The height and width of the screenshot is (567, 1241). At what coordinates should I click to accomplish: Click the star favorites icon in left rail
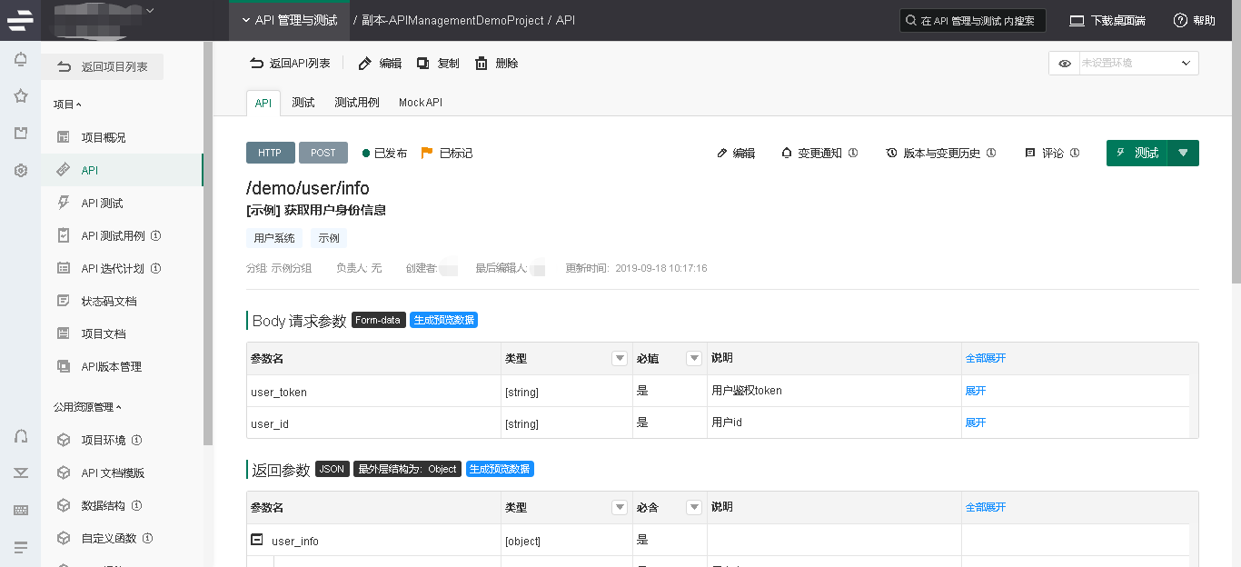point(20,96)
